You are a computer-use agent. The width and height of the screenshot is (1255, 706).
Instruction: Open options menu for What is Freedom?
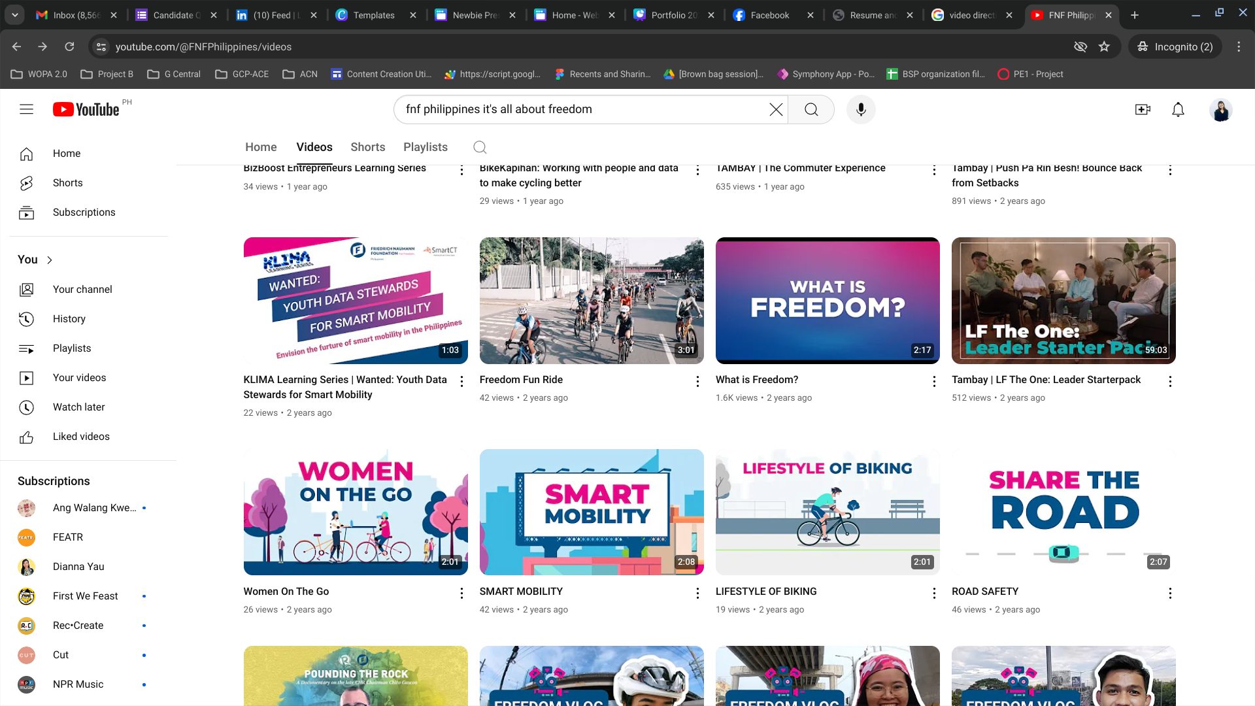[x=934, y=381]
